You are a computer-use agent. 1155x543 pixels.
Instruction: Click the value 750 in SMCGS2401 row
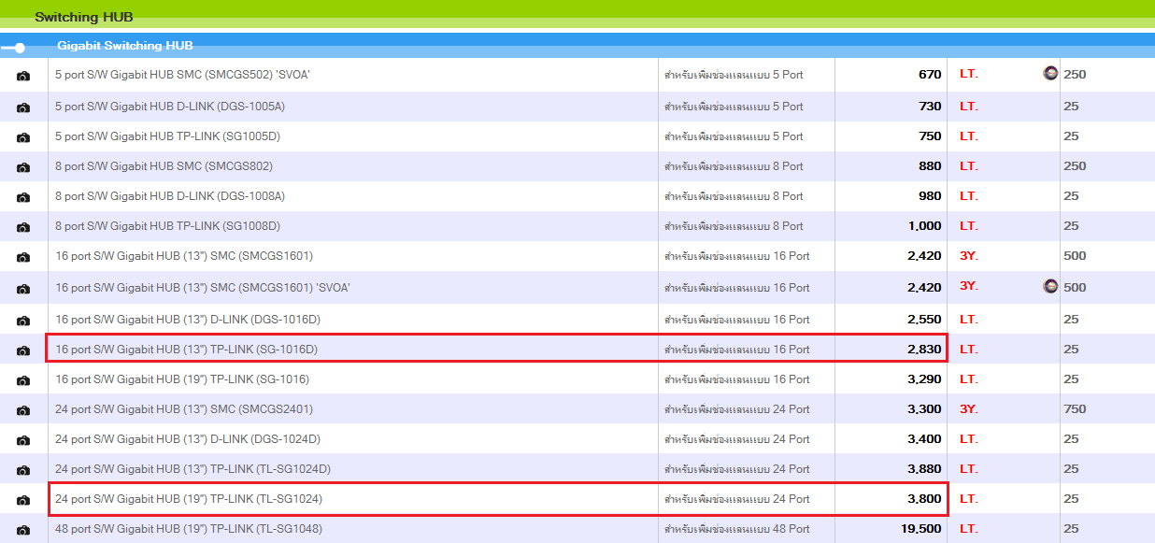[1075, 409]
